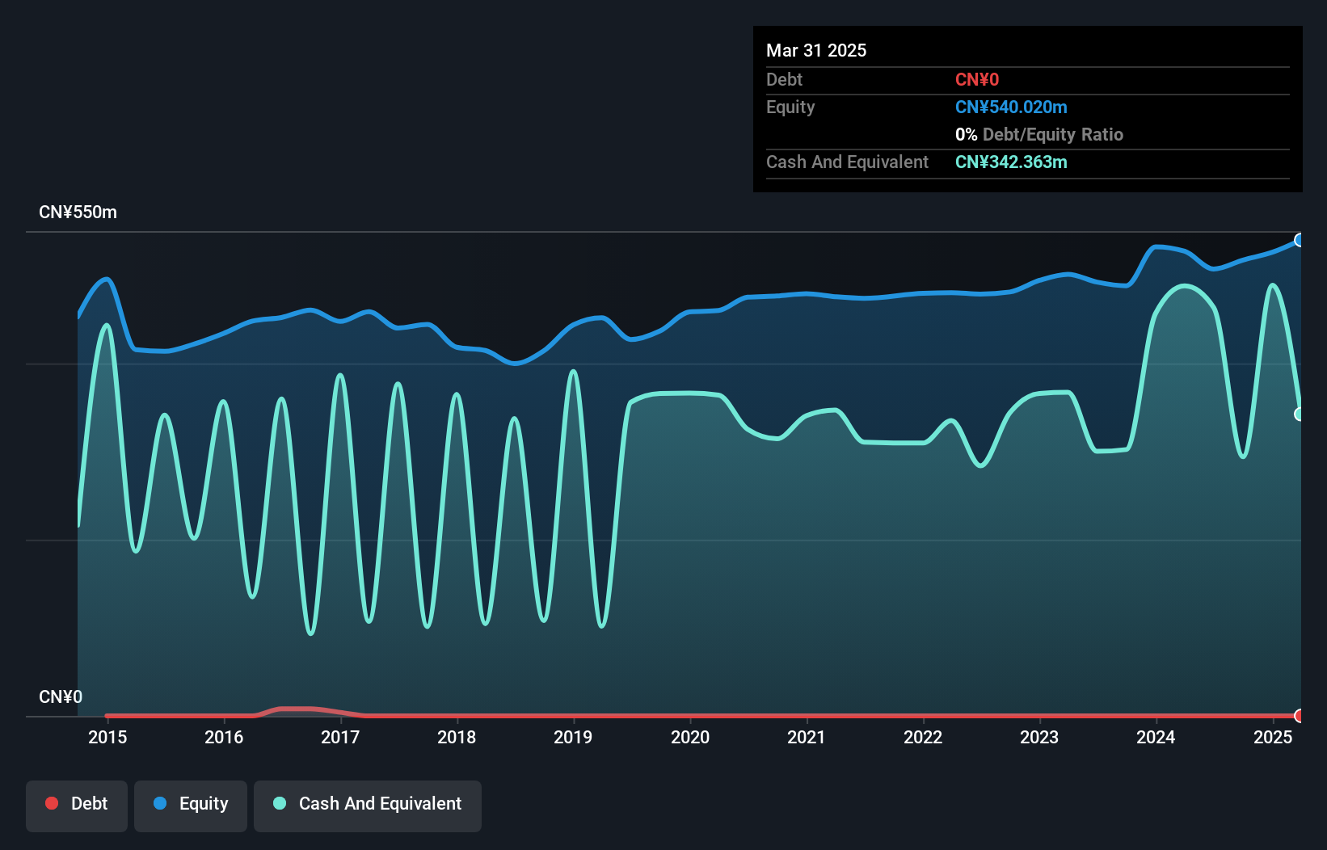This screenshot has width=1327, height=850.
Task: Click the 2025 x-axis label
Action: [x=1273, y=737]
